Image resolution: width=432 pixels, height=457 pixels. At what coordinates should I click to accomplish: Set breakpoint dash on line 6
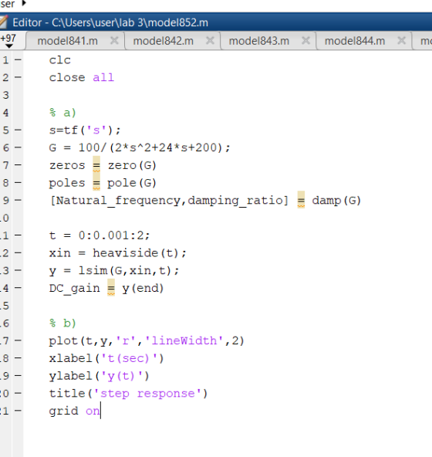coord(18,147)
